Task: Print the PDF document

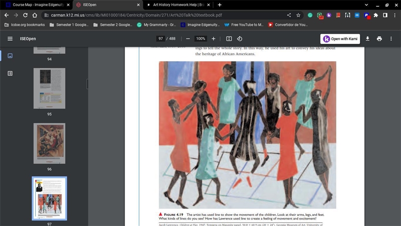Action: tap(379, 39)
